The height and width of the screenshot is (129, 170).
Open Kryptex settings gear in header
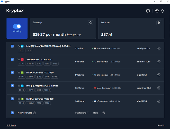(x=157, y=11)
